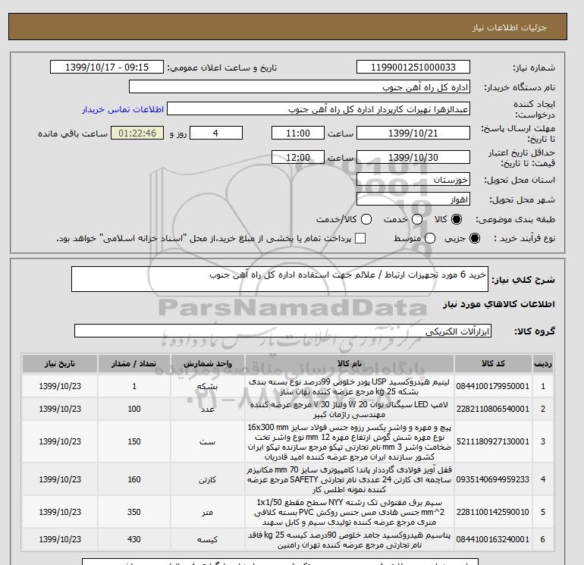Click the ردیف column header
Screen dimensions: 584x565
[x=543, y=363]
